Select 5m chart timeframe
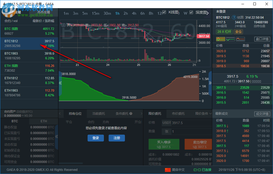The width and height of the screenshot is (273, 174). pos(85,13)
